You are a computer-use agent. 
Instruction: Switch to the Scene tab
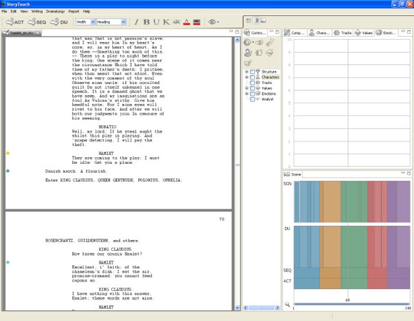[293, 174]
